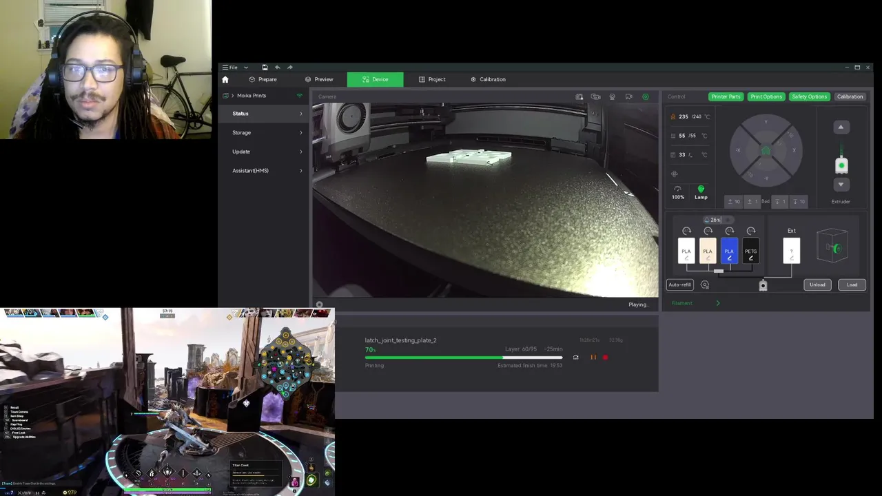The width and height of the screenshot is (882, 496).
Task: Click AMS settings gear icon beside Auto-refill
Action: click(704, 285)
